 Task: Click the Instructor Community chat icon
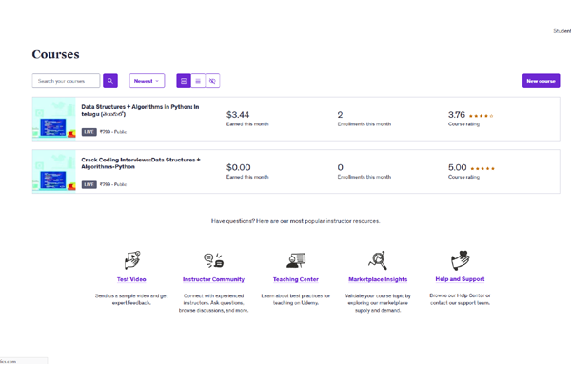[x=213, y=259]
